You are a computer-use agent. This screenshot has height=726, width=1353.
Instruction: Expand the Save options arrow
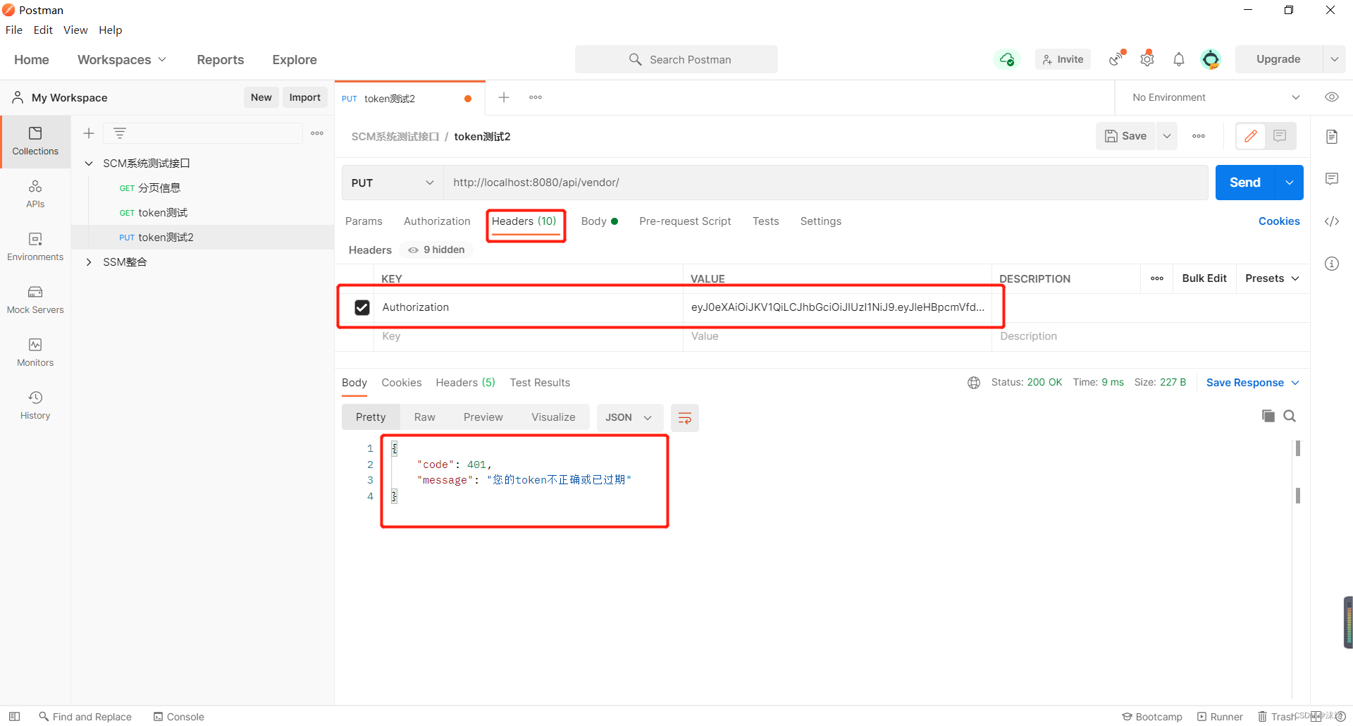(x=1167, y=136)
